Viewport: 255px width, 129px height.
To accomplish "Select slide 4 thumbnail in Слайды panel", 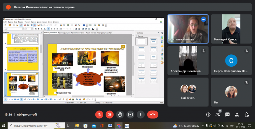I will click(x=23, y=59).
